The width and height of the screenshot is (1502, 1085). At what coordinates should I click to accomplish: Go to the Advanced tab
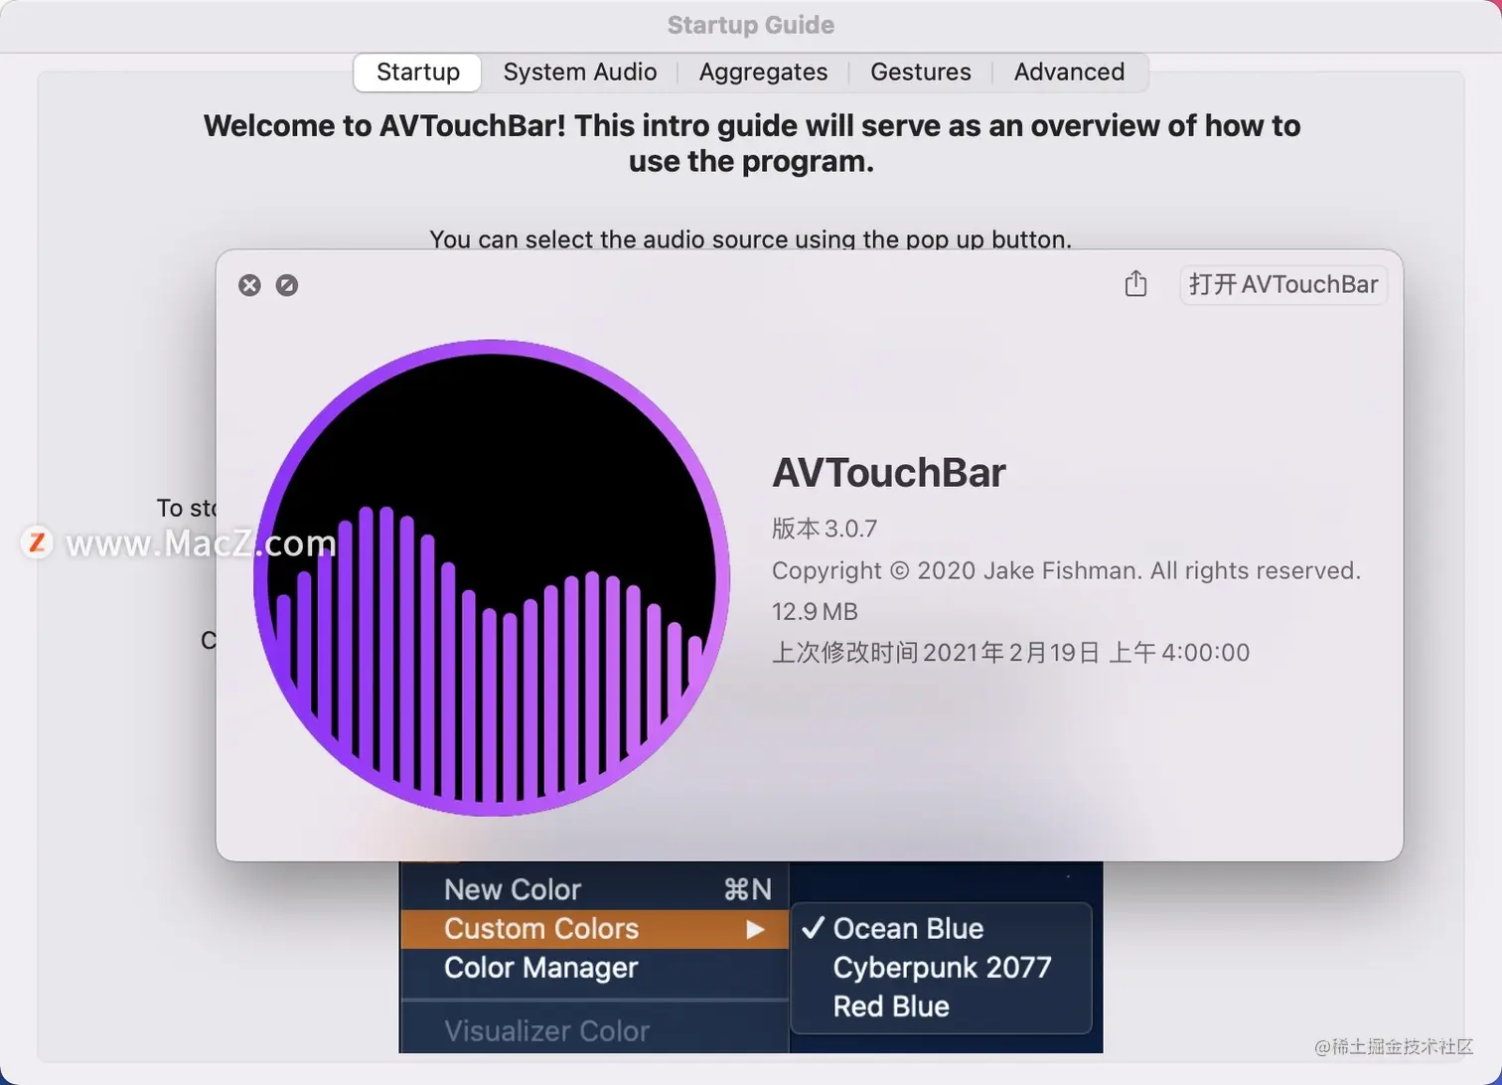1069,73
